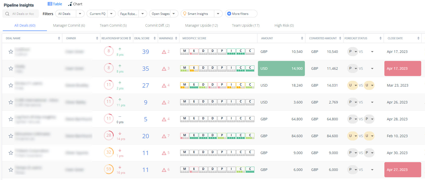This screenshot has width=425, height=180.
Task: Click the Smart Insights lightbulb icon
Action: (185, 14)
